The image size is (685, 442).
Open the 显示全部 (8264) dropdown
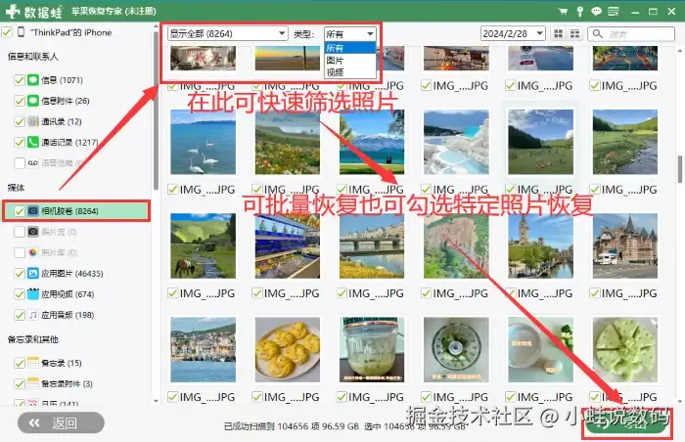(x=228, y=33)
